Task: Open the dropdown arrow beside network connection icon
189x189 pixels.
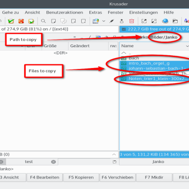Action: point(103,21)
